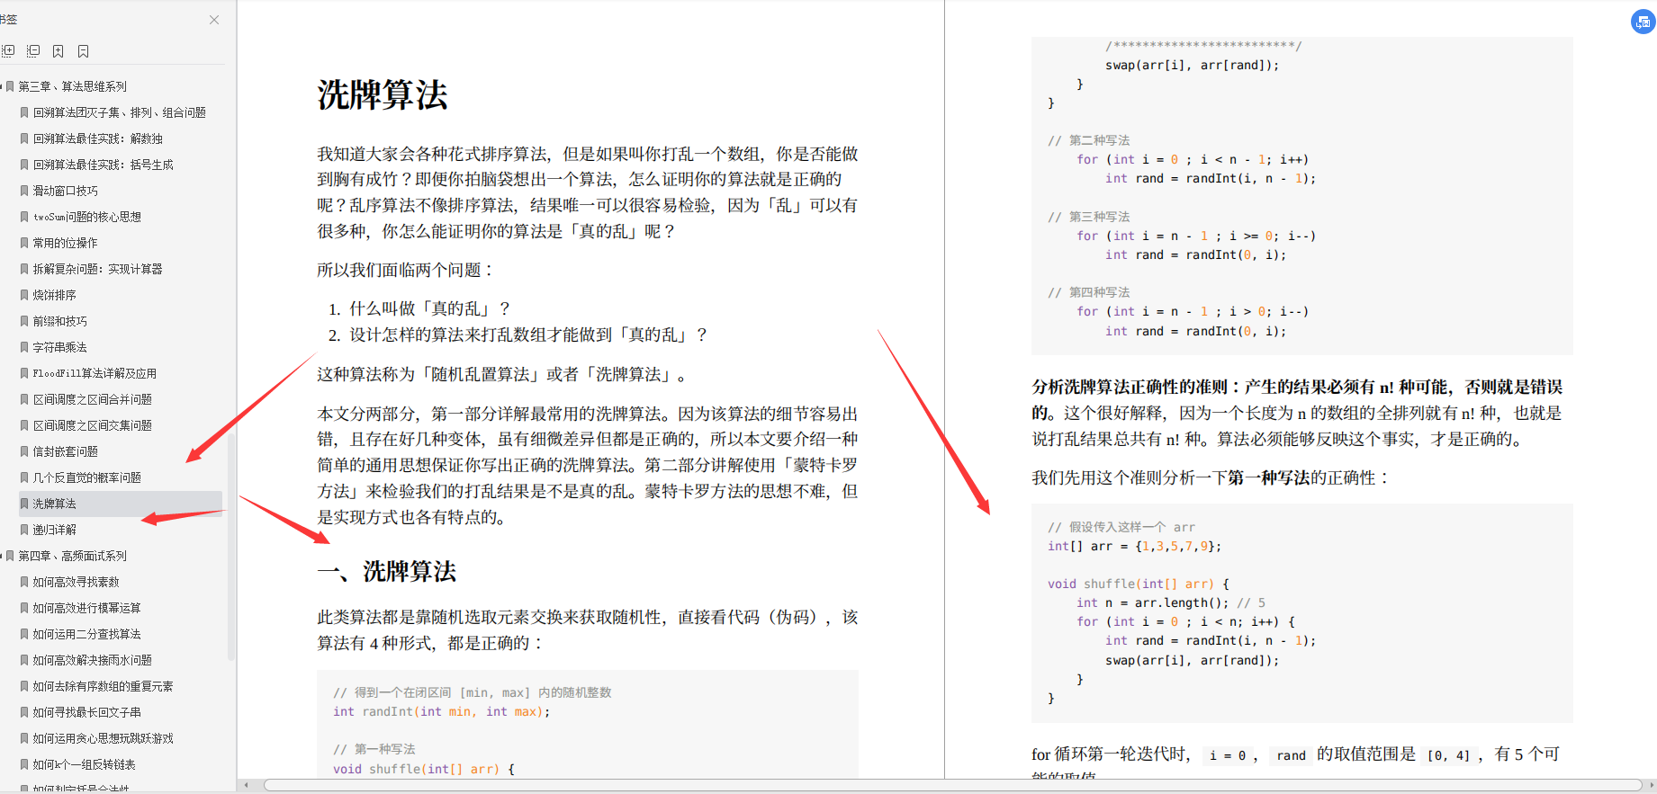Open bookmark 回溯算法团灭子集、排列、组合问题

[120, 112]
